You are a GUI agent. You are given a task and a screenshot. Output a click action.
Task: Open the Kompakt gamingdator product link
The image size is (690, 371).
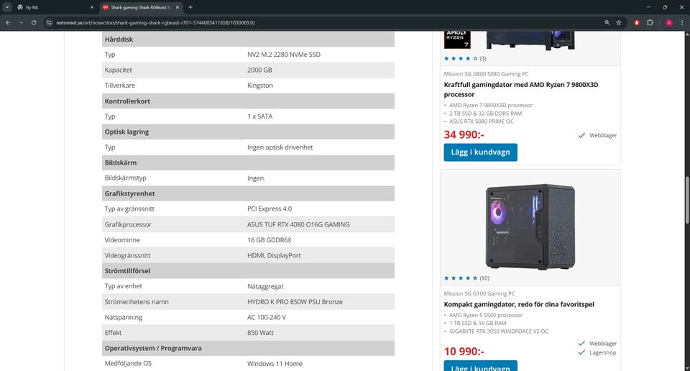519,304
